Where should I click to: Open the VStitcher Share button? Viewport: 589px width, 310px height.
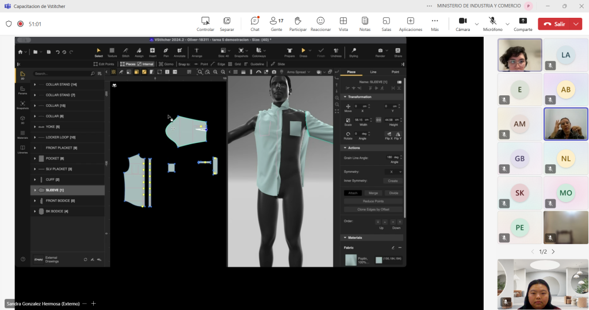398,52
